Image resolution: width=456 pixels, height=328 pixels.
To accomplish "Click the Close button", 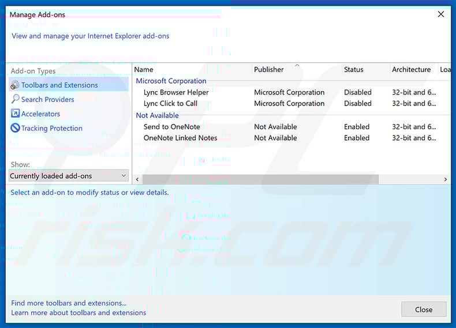I will [424, 310].
